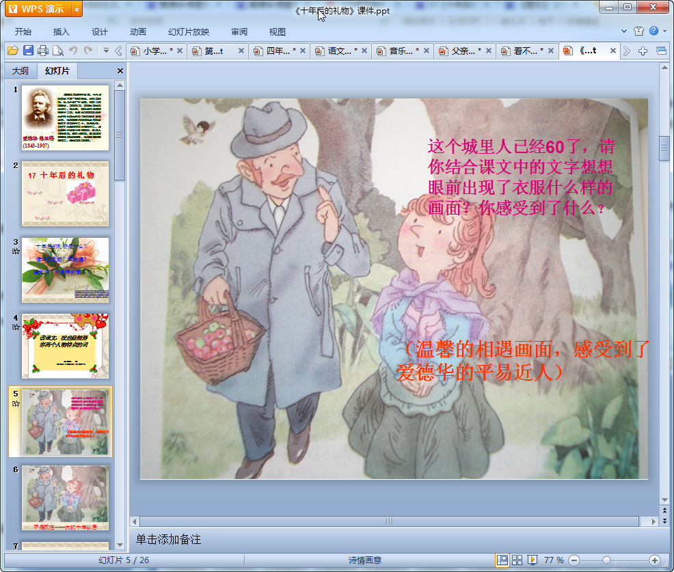Viewport: 674px width, 572px height.
Task: Open the 设计 menu tab
Action: (x=99, y=32)
